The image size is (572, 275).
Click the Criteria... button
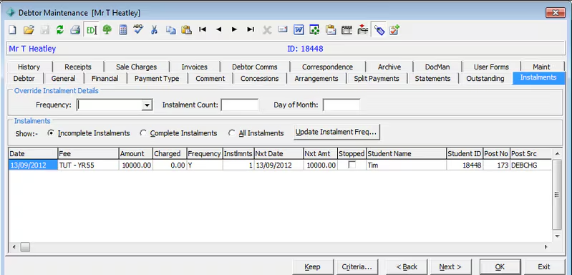[357, 267]
